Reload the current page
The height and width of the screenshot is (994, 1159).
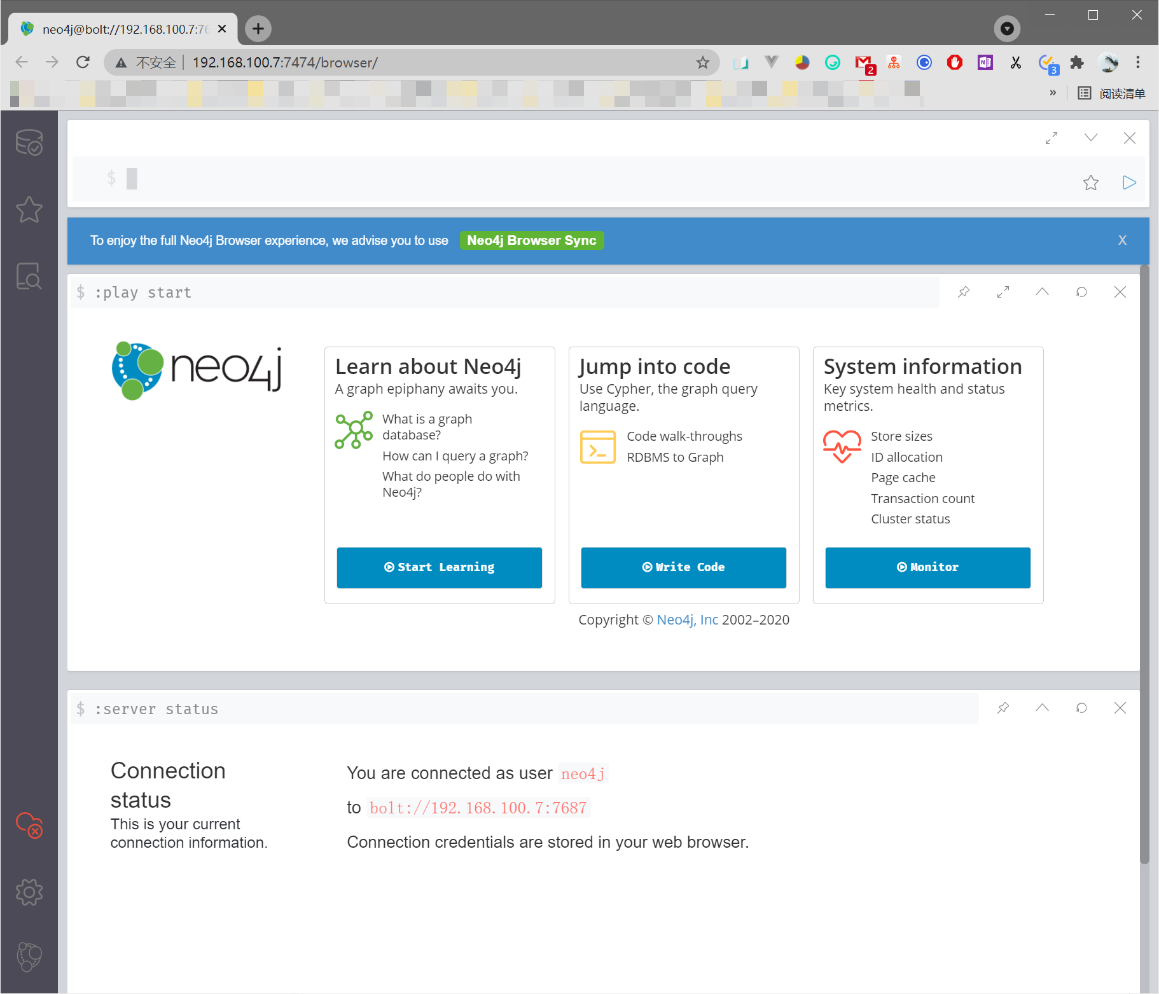83,62
